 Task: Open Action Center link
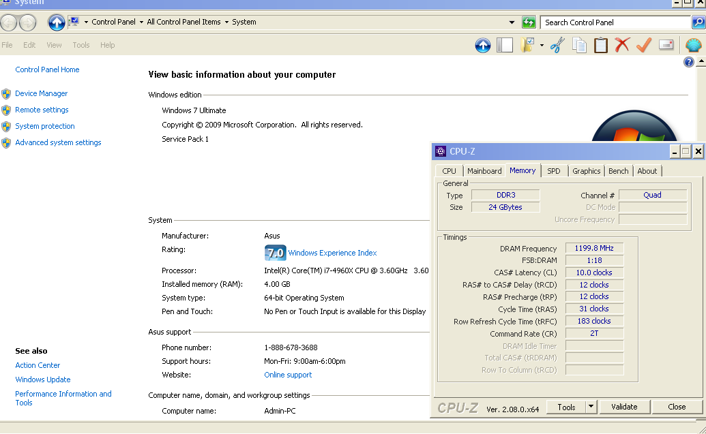tap(38, 365)
